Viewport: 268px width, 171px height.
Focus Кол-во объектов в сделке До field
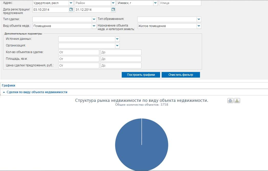[x=121, y=52]
